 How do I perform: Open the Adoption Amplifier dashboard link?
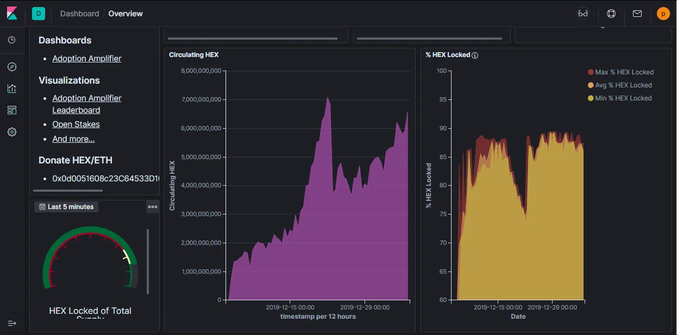[x=87, y=58]
